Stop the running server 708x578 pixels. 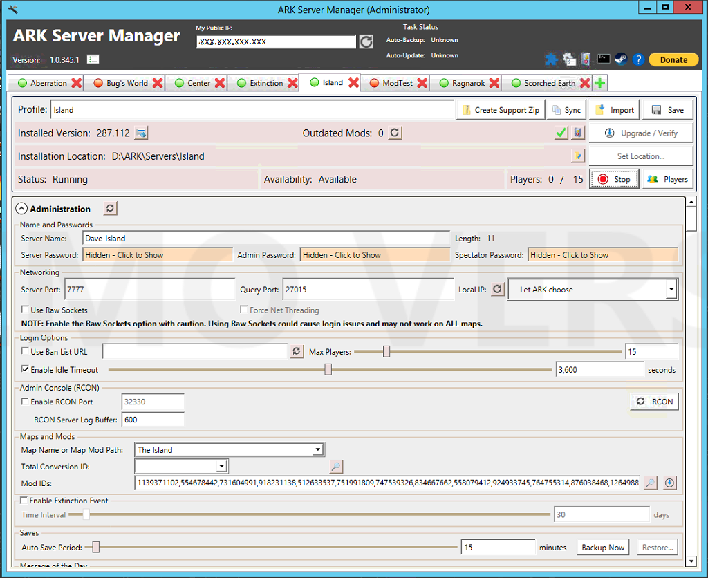coord(614,179)
